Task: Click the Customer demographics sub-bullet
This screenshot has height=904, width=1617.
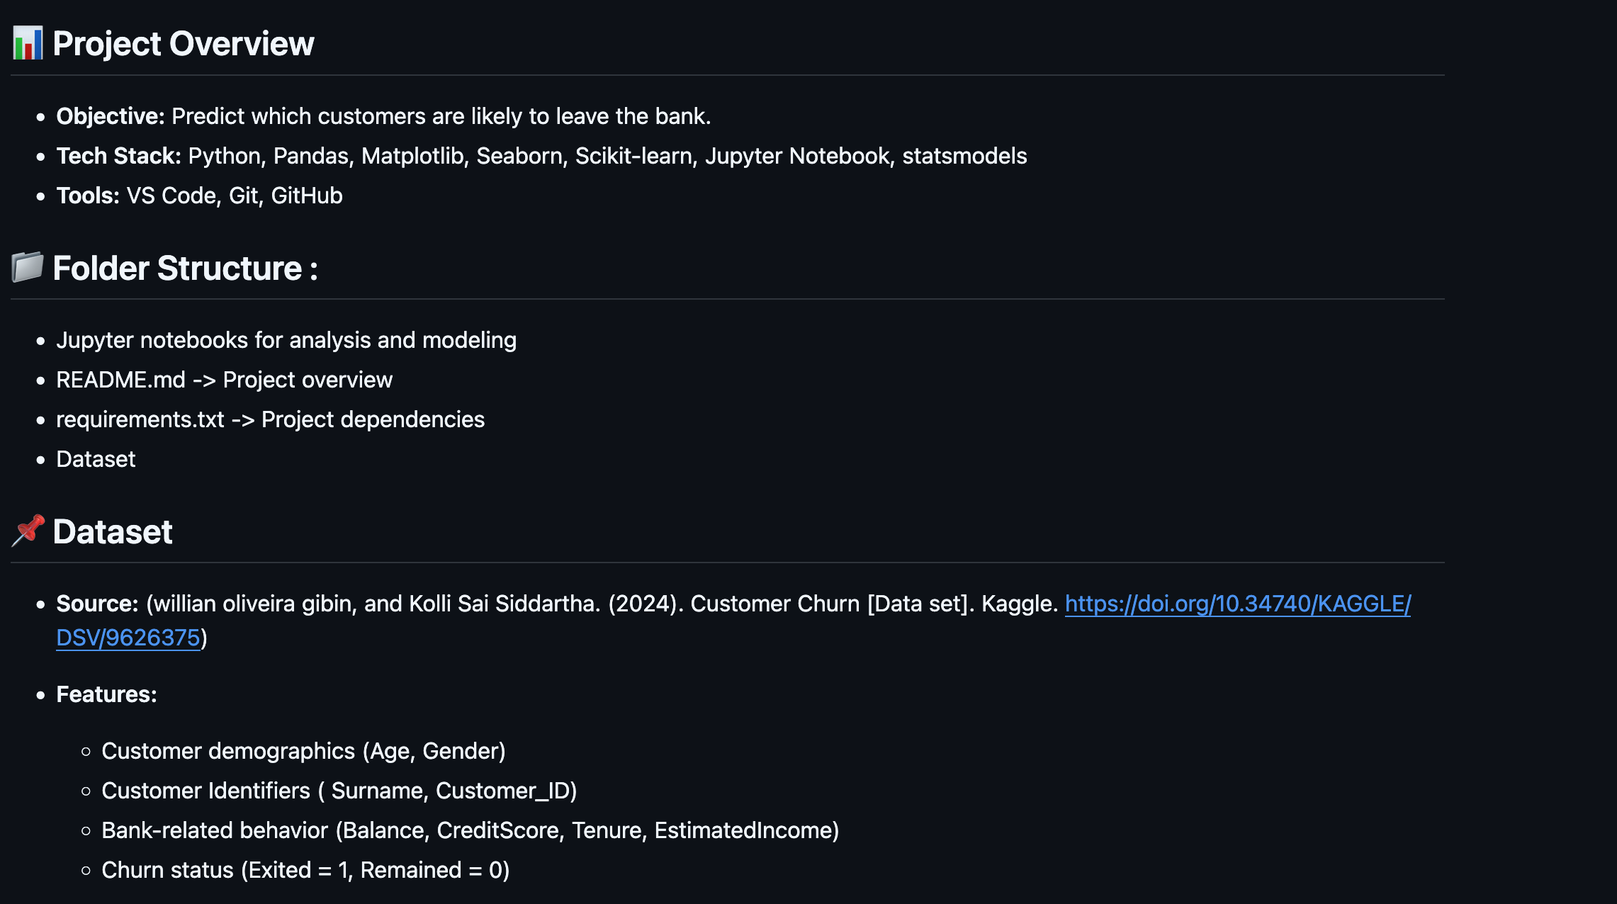Action: (x=304, y=751)
